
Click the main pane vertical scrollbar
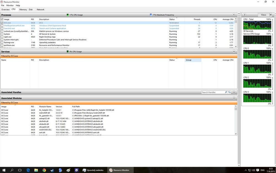[239, 89]
